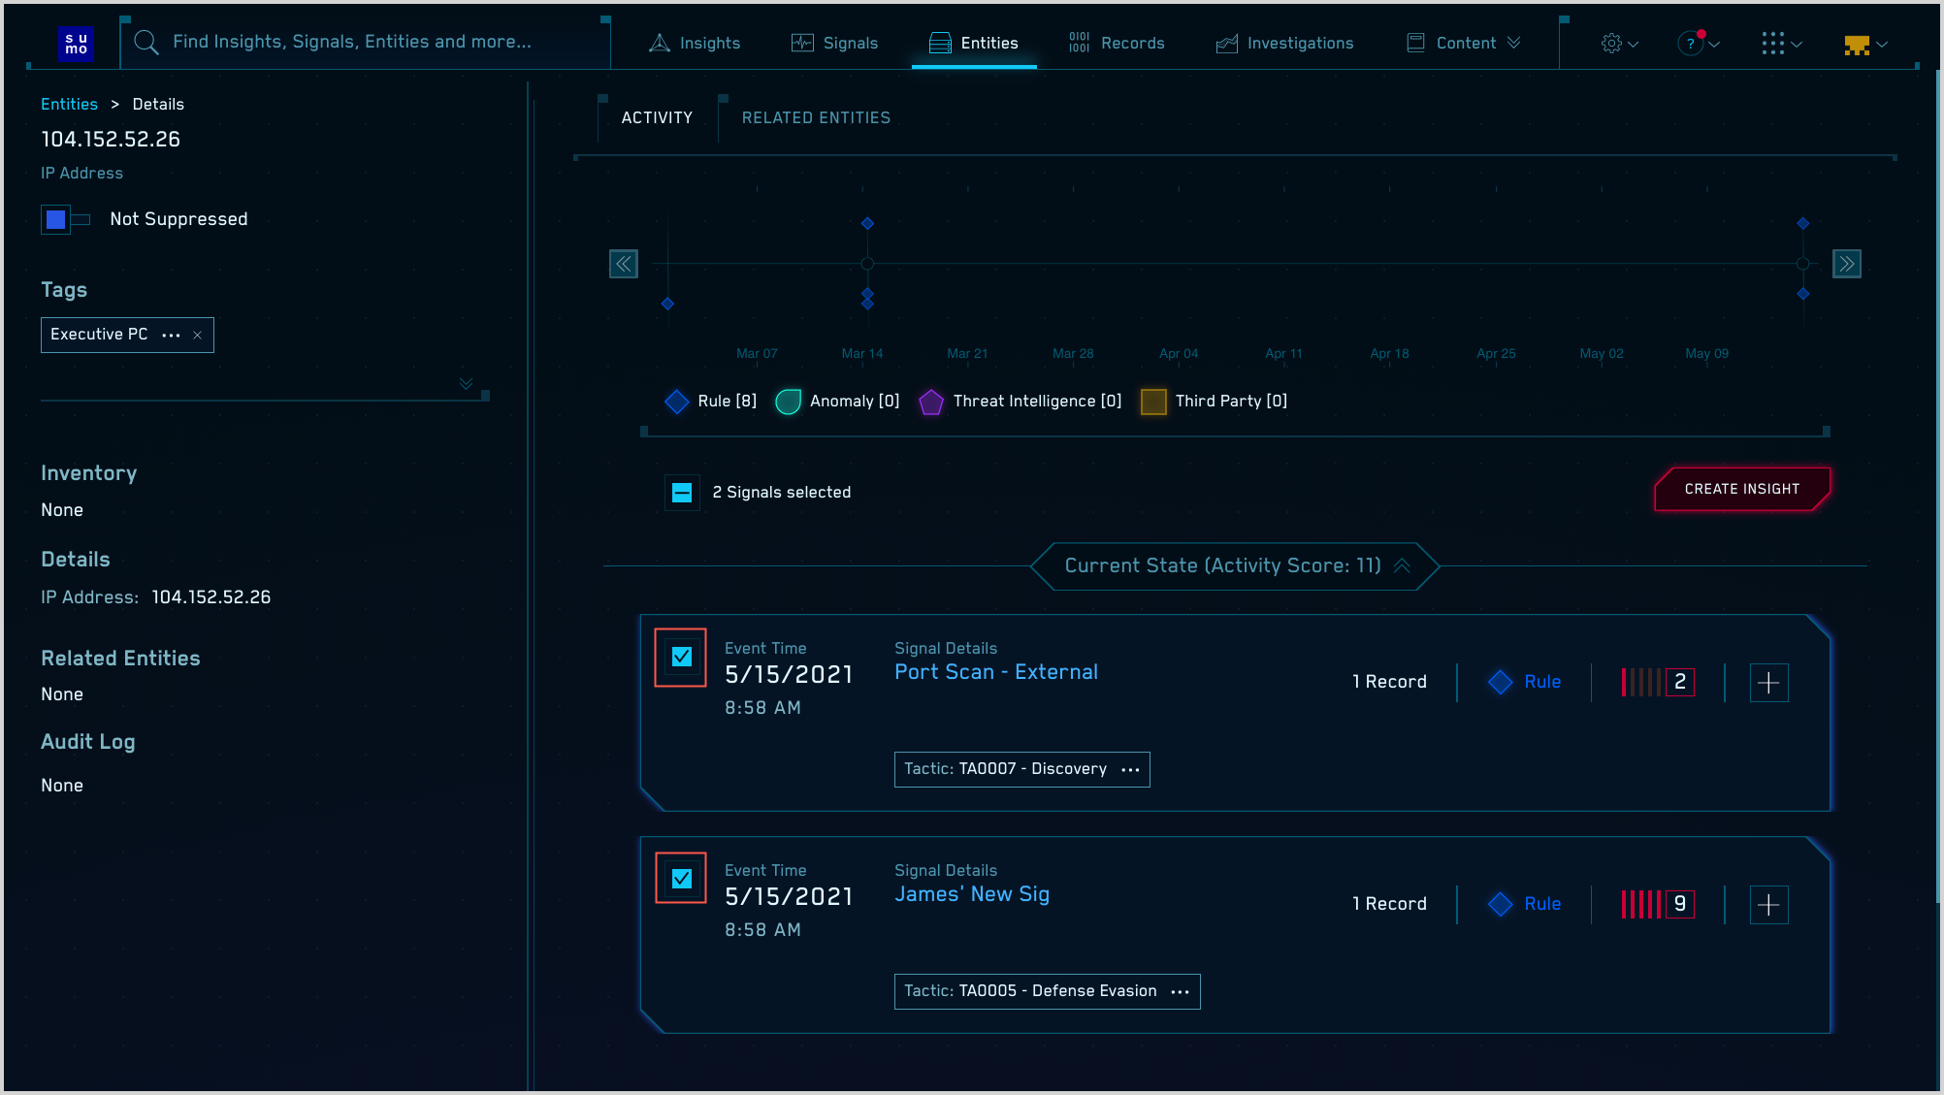The width and height of the screenshot is (1944, 1095).
Task: Click the Sumo Logic logo icon
Action: (77, 44)
